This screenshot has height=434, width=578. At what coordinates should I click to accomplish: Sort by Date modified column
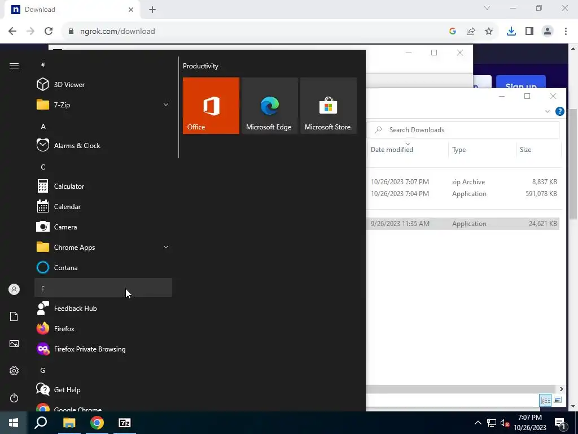click(x=408, y=149)
